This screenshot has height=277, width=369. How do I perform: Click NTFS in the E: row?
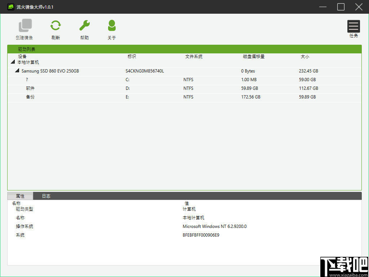pos(188,97)
